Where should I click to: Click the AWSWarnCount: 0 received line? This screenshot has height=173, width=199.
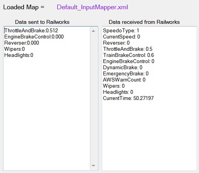[124, 80]
